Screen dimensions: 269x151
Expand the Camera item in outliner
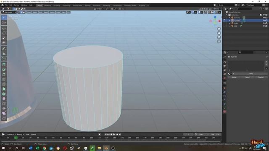[229, 18]
